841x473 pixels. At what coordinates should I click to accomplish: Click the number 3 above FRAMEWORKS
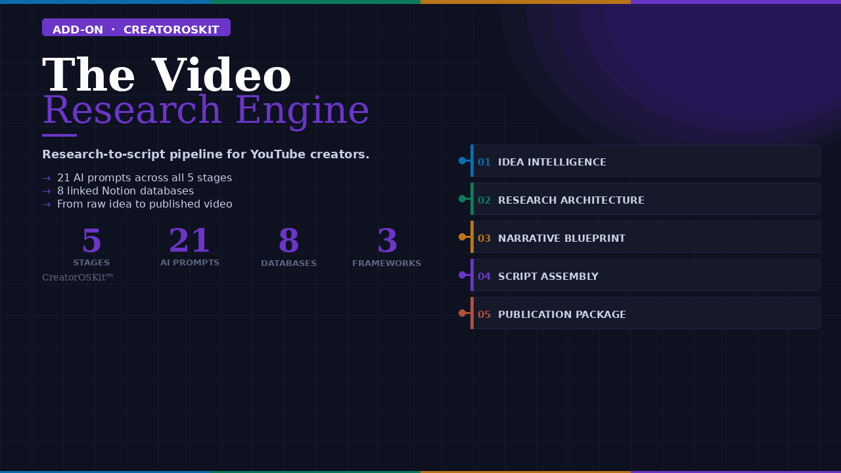(x=387, y=241)
